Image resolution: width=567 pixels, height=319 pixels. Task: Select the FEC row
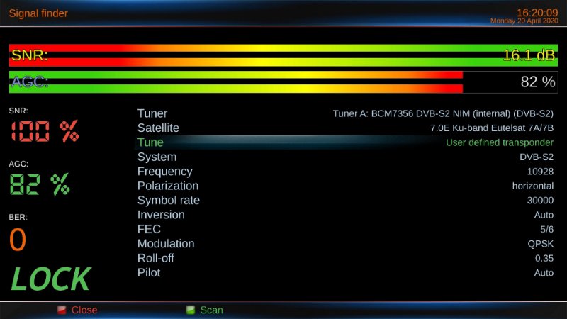(345, 229)
